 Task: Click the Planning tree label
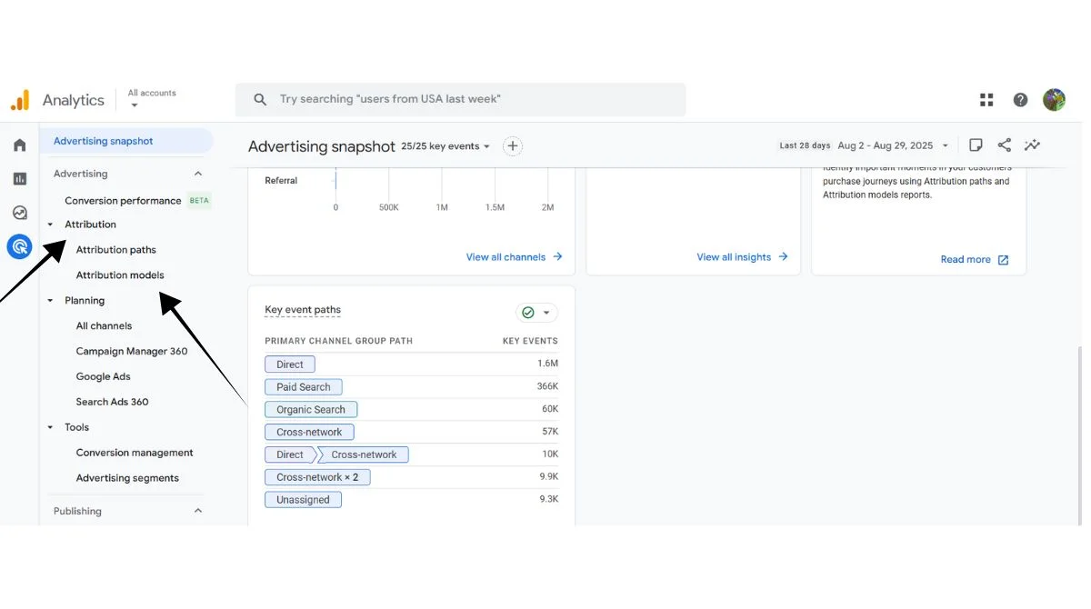point(85,301)
